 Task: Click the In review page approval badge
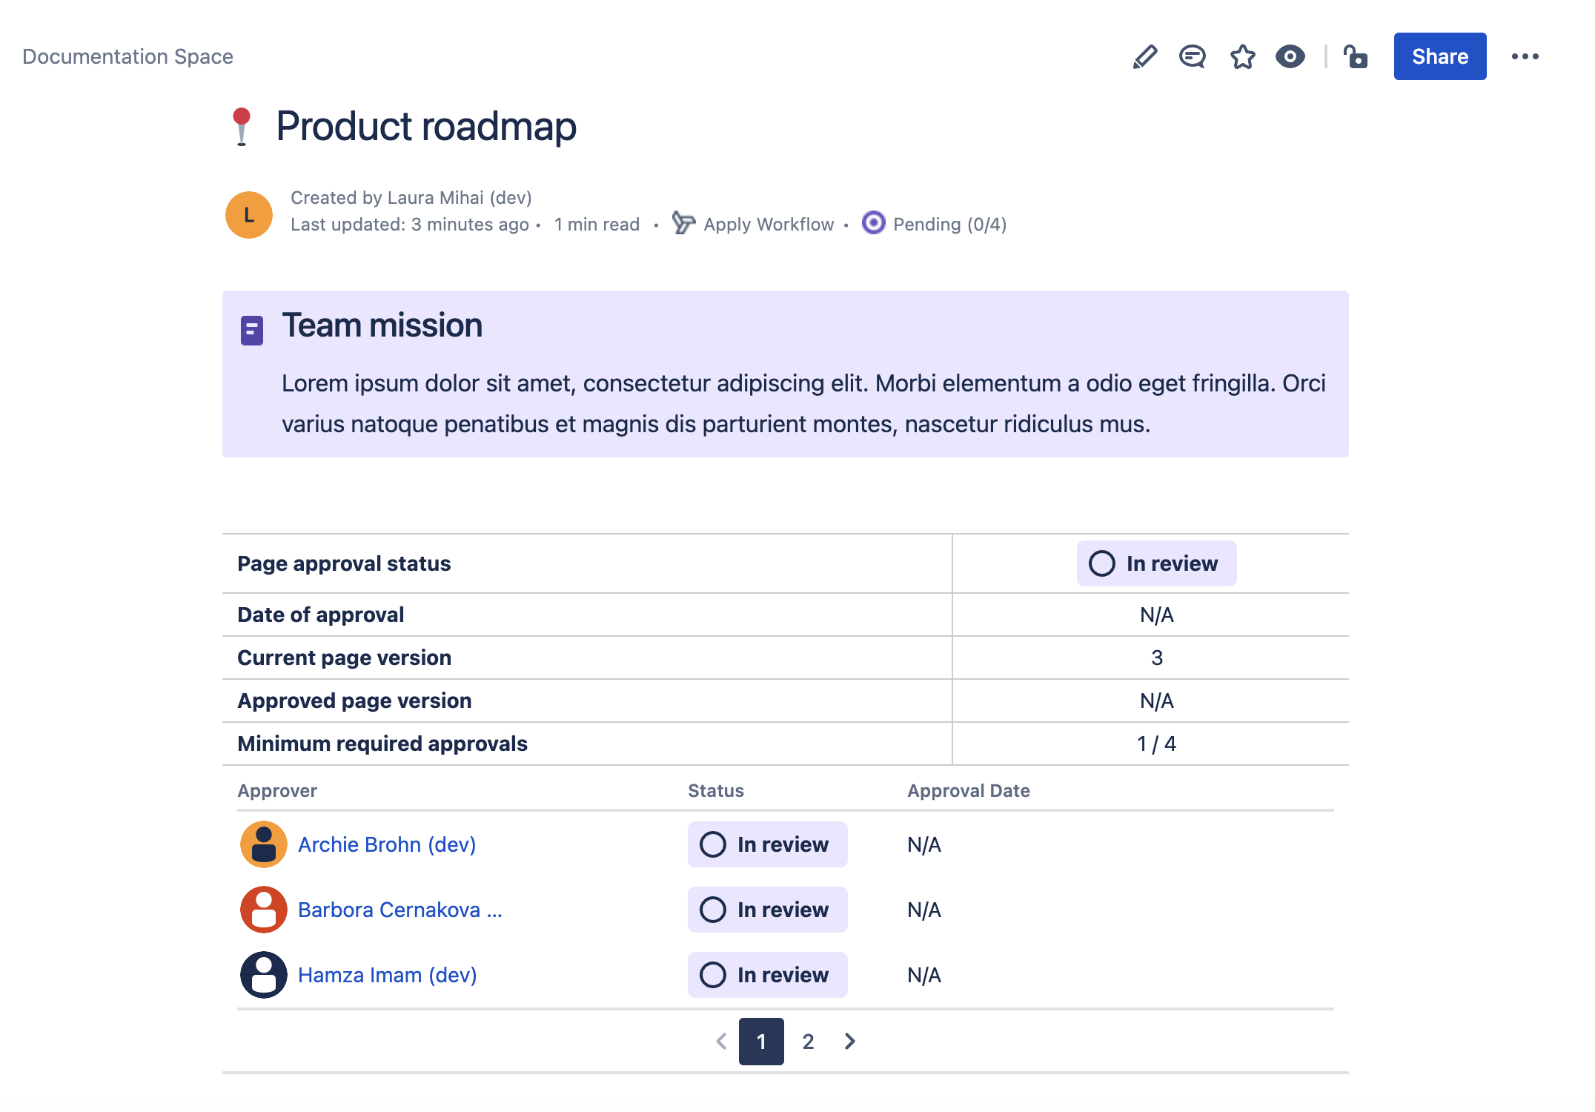point(1156,563)
